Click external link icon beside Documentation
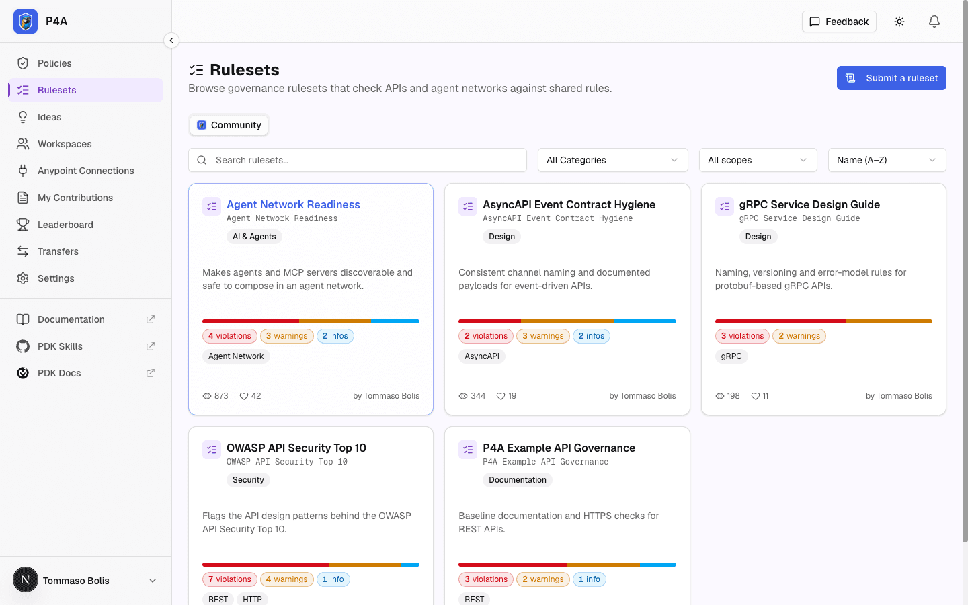The image size is (968, 605). click(x=151, y=319)
